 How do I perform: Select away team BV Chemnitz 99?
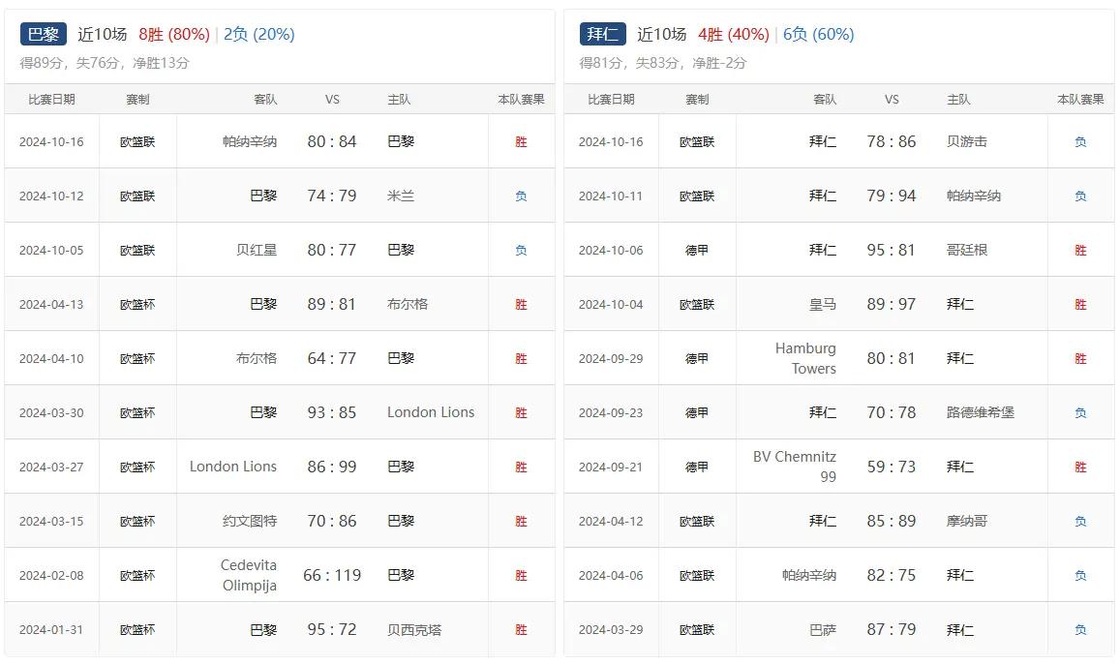[795, 467]
